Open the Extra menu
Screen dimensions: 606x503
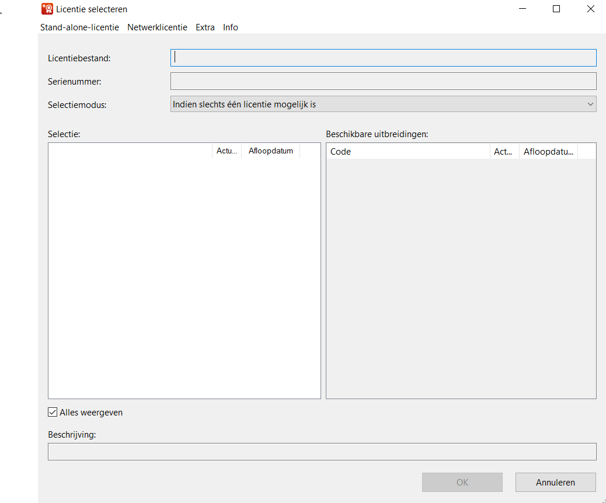(206, 27)
